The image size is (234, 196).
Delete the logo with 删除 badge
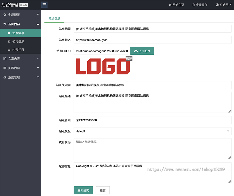(129, 58)
